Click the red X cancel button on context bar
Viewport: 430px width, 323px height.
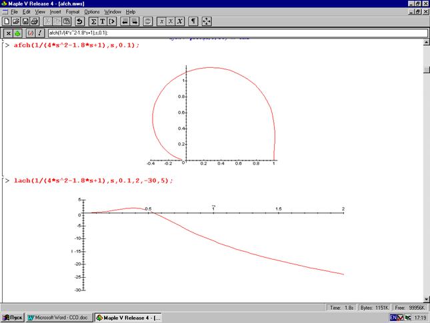pos(7,33)
